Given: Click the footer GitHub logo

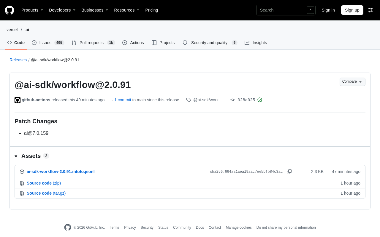Looking at the screenshot, I should click(68, 228).
